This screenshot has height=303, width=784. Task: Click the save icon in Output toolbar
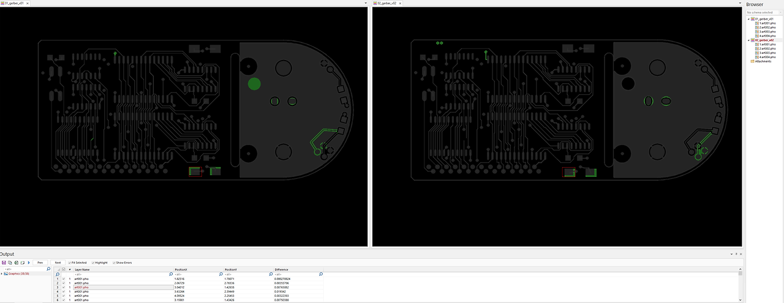pos(4,263)
